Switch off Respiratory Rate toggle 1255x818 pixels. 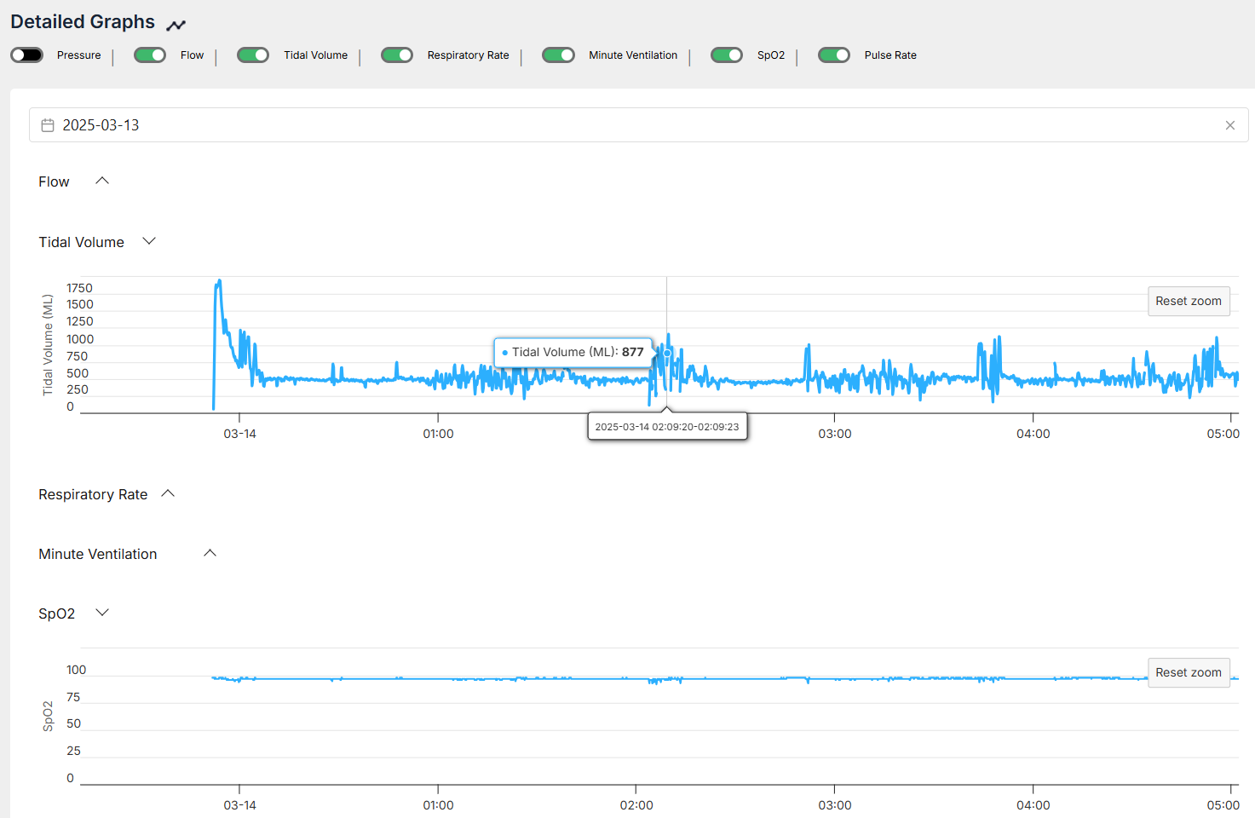tap(397, 55)
